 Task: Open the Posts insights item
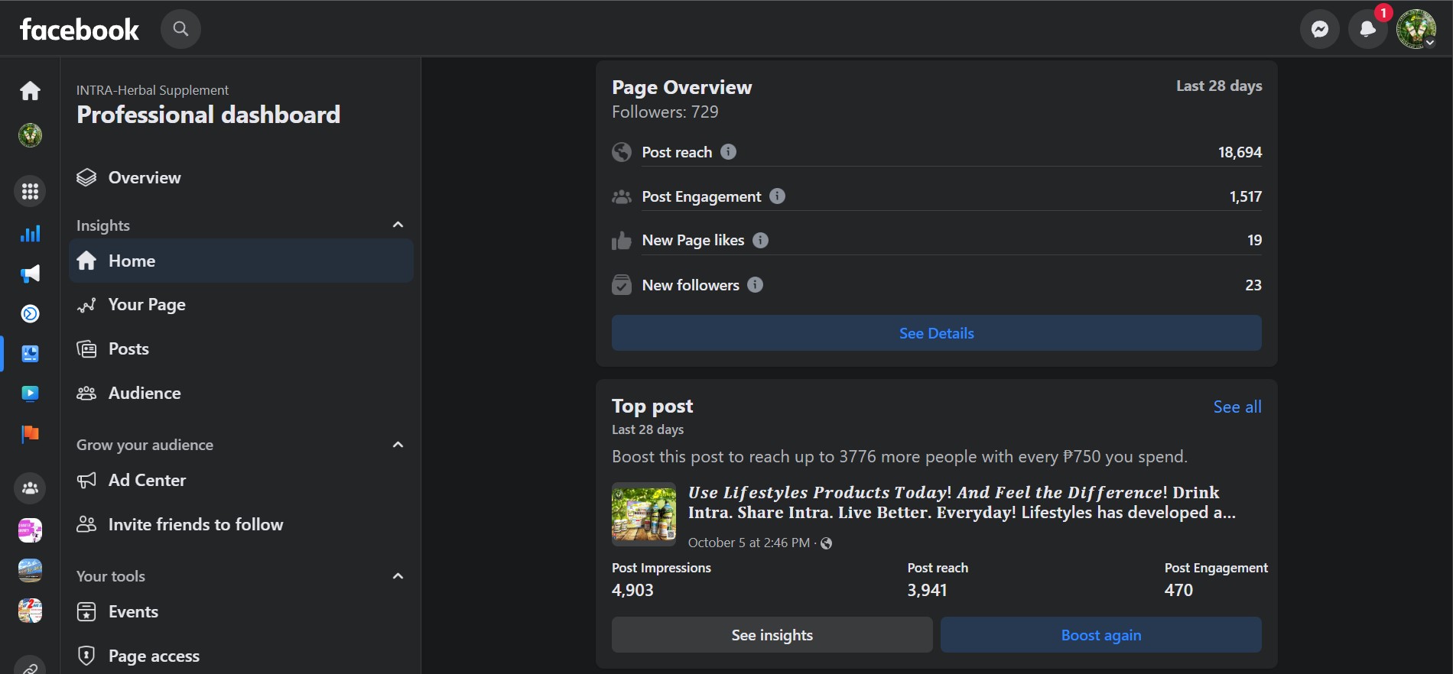point(241,349)
